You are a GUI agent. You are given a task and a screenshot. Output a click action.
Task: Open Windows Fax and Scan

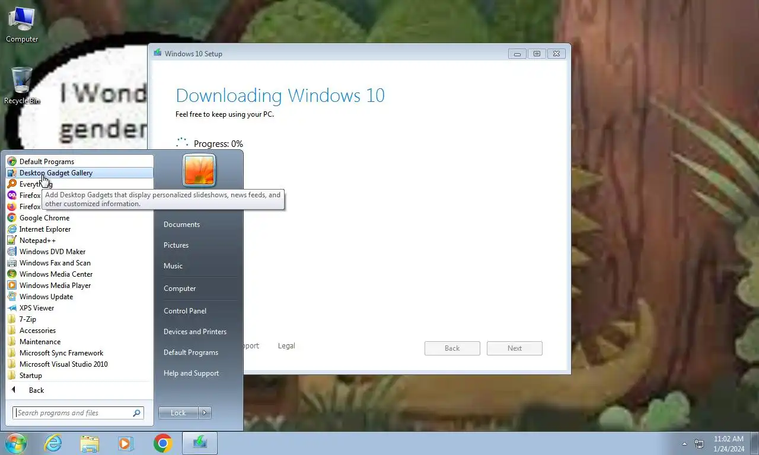pyautogui.click(x=79, y=262)
